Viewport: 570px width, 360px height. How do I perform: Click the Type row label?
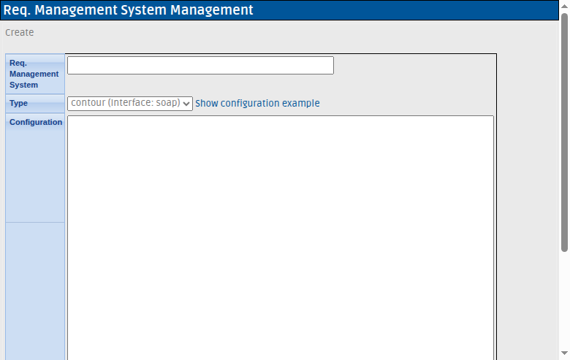pyautogui.click(x=18, y=103)
